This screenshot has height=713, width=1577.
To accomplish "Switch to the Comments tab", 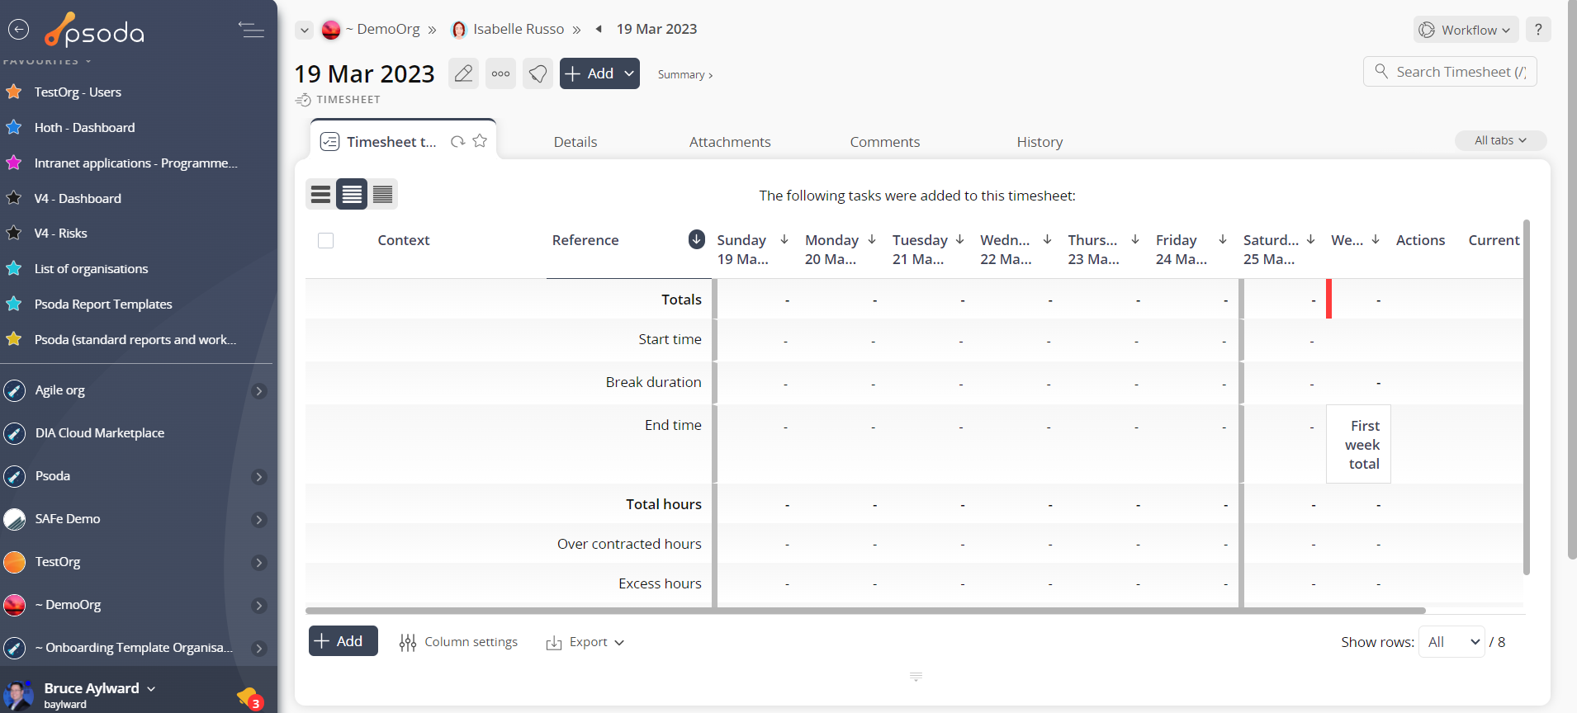I will 885,142.
